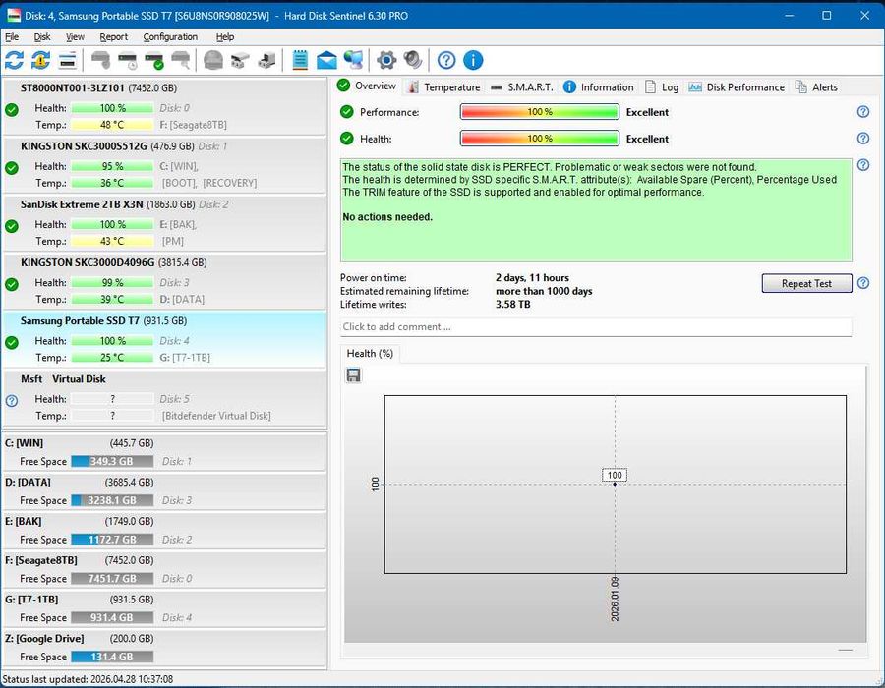Select the KINGSTON SKC3000D4096G disk entry
Viewport: 885px width, 688px height.
[164, 281]
